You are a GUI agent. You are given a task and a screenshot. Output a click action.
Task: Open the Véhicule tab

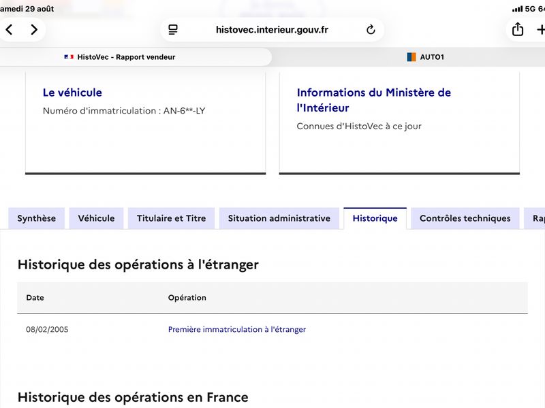[x=96, y=218]
